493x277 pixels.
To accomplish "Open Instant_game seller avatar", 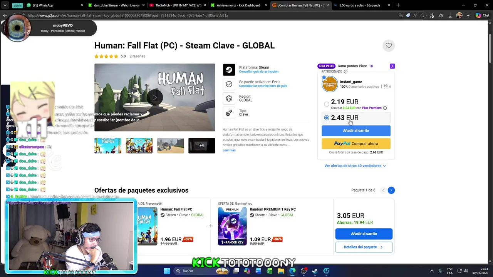I will [x=330, y=84].
